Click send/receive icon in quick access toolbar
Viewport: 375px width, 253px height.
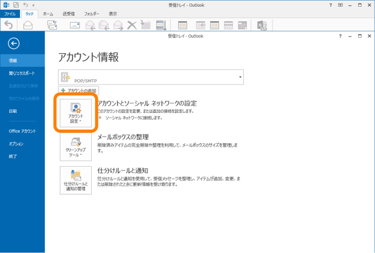16,5
